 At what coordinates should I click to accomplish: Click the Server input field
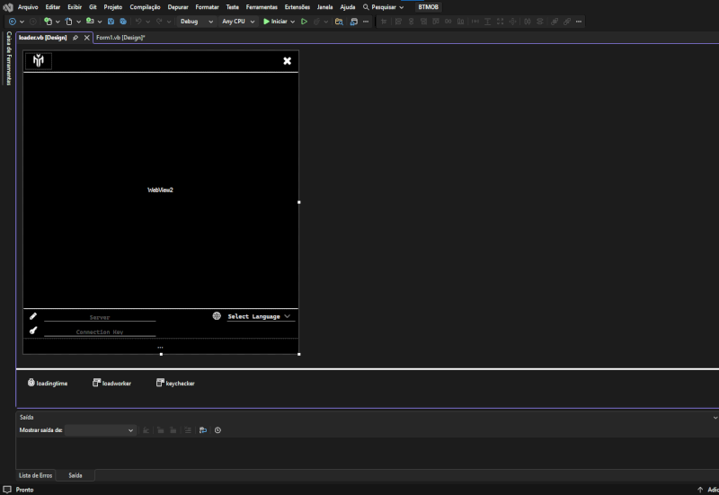point(100,317)
